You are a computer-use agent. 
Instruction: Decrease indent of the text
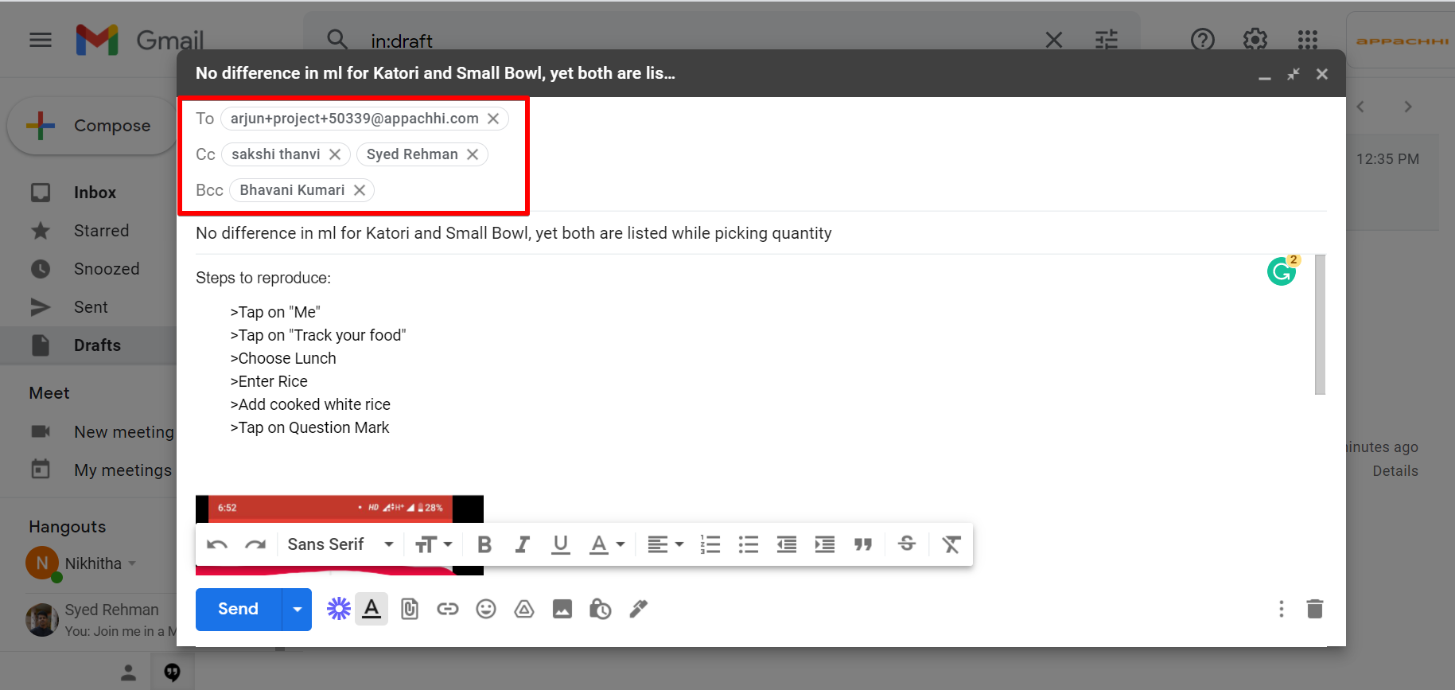(x=787, y=544)
